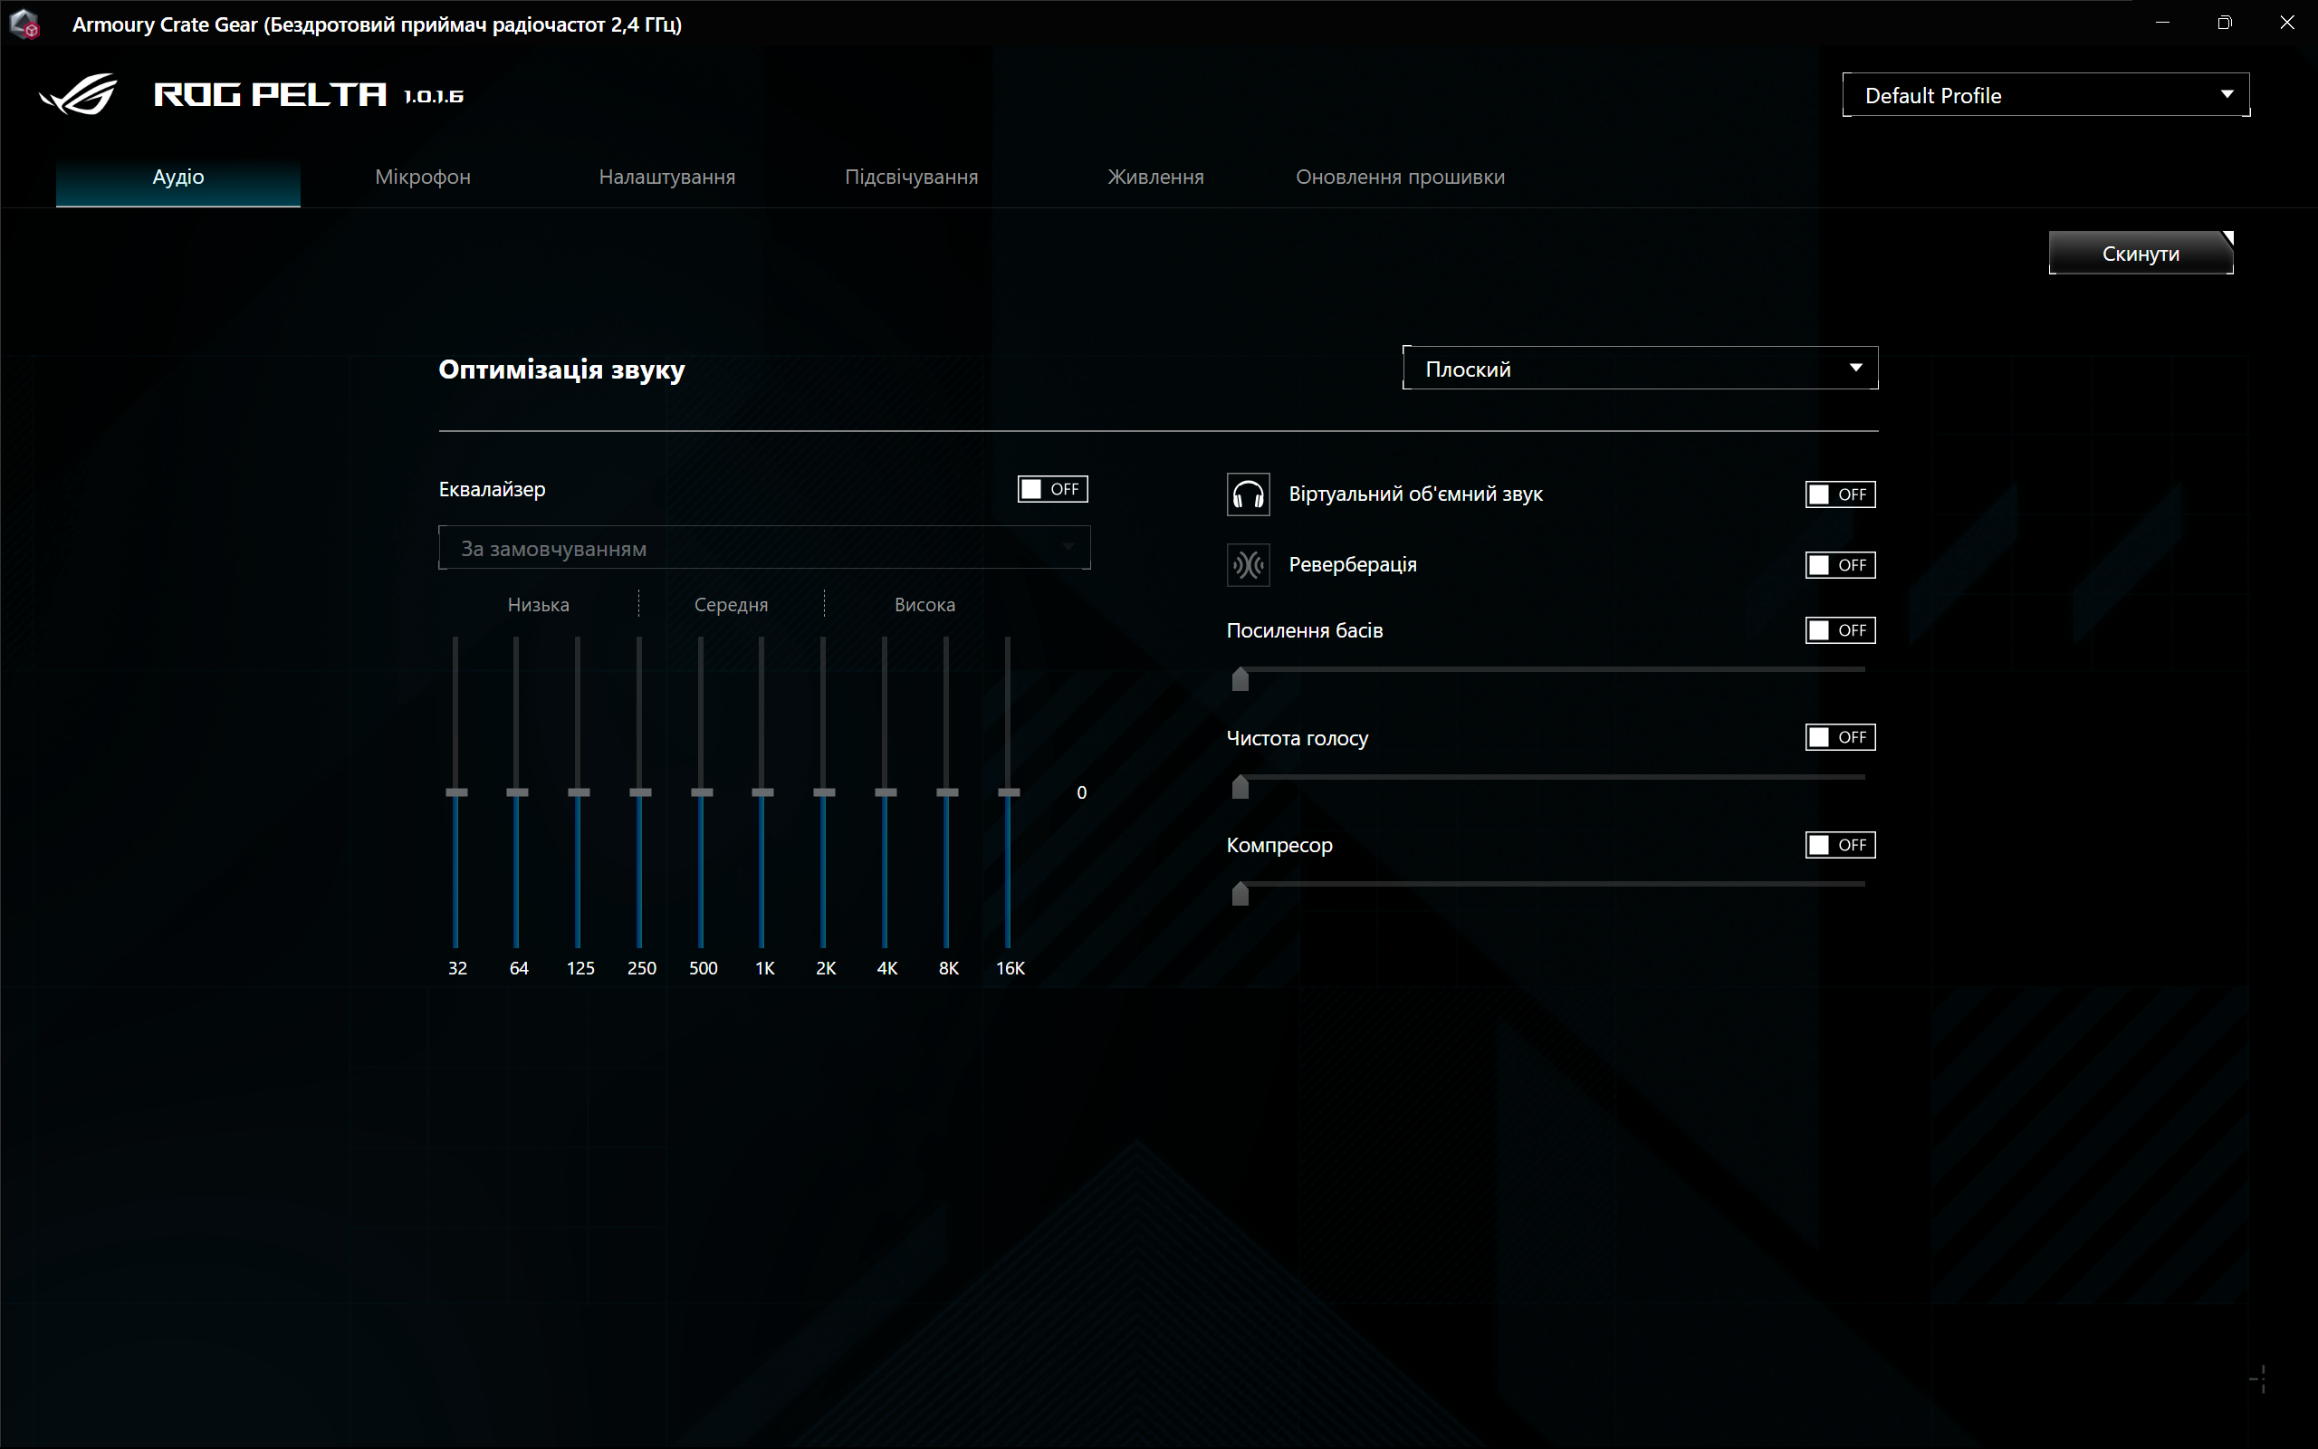2318x1449 pixels.
Task: Open the Підсвічування tab
Action: (x=911, y=177)
